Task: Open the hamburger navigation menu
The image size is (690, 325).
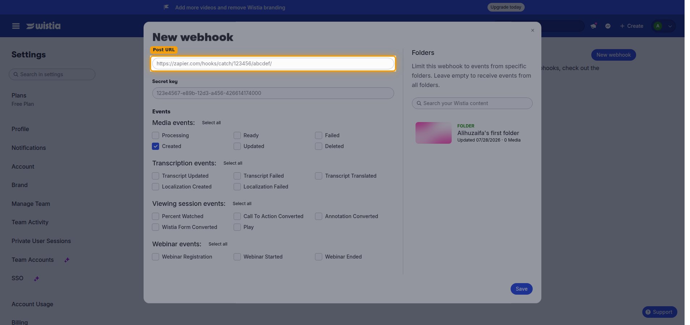Action: (x=16, y=26)
